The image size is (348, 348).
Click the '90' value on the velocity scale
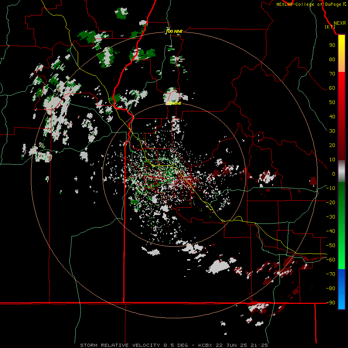point(332,45)
